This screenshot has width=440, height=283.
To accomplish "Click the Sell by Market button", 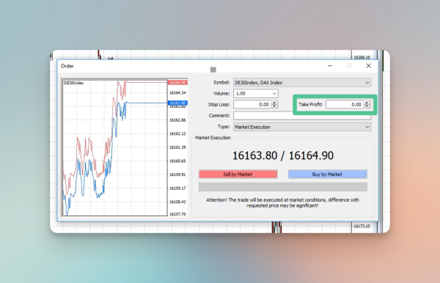I will [238, 174].
